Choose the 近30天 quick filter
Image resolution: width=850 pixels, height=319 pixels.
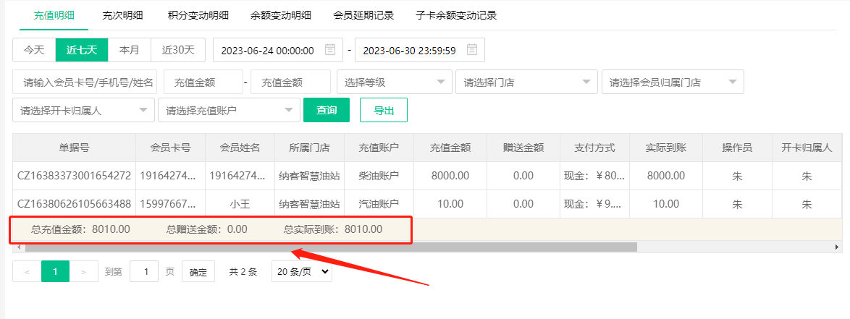(178, 50)
